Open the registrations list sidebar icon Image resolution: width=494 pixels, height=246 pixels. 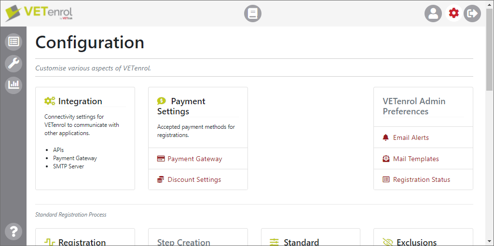(14, 41)
